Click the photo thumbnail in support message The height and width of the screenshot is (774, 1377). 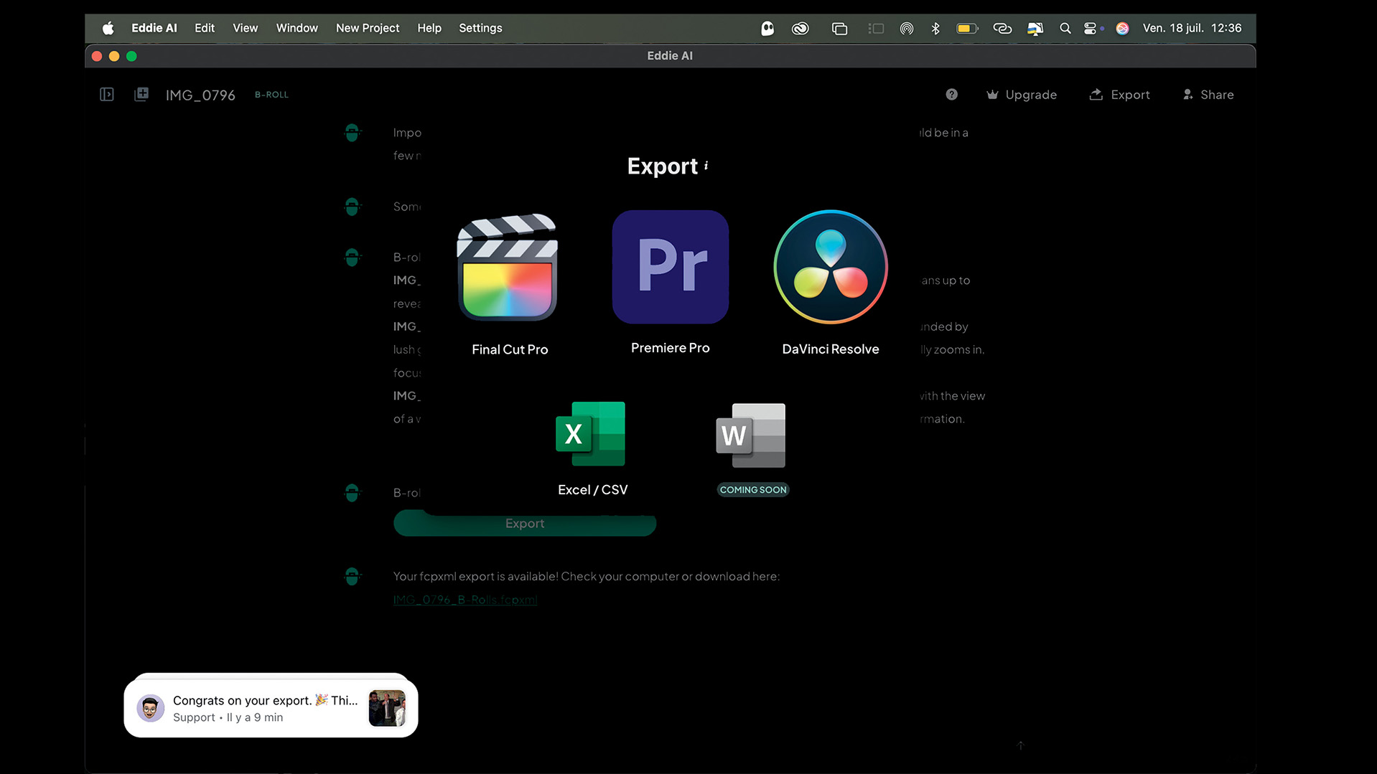(x=386, y=708)
